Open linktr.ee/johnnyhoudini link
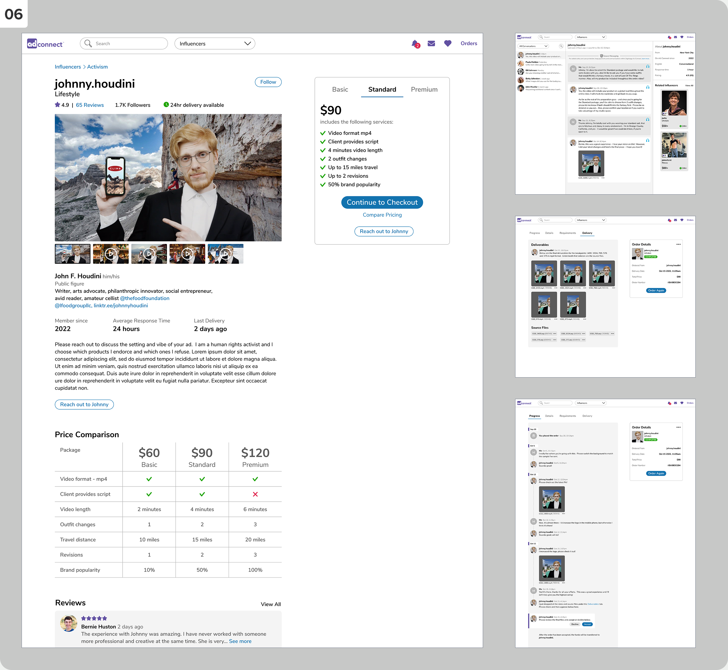 121,305
